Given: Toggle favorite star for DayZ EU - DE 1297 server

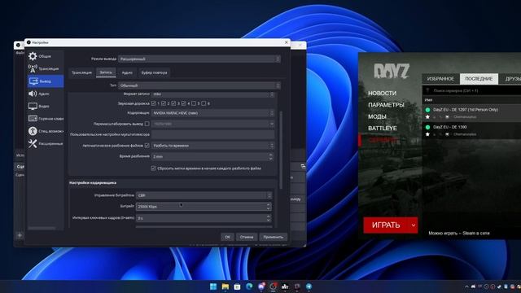Looking at the screenshot, I should [x=427, y=117].
